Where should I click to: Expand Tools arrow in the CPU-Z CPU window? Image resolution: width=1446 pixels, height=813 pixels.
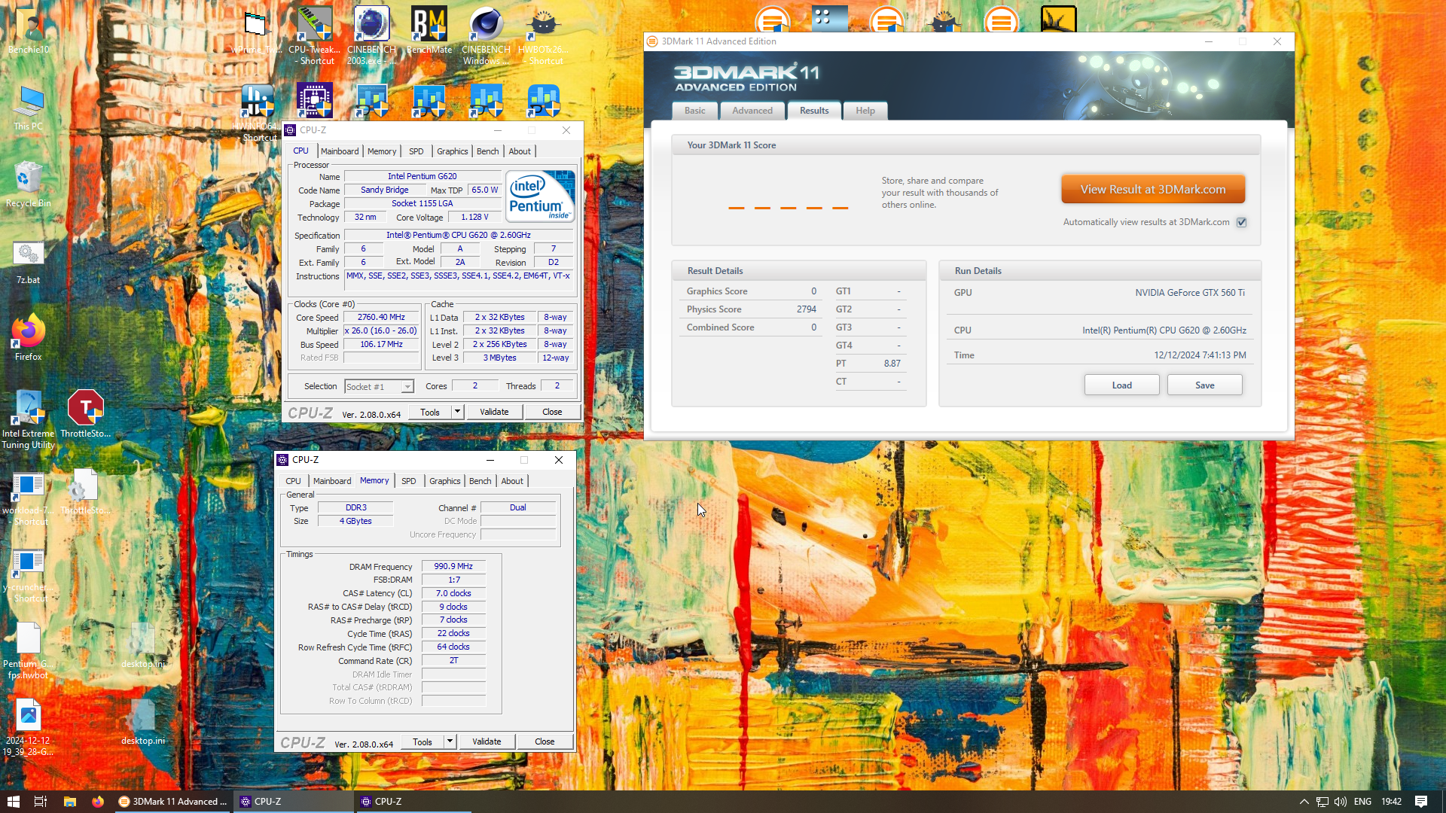click(457, 412)
